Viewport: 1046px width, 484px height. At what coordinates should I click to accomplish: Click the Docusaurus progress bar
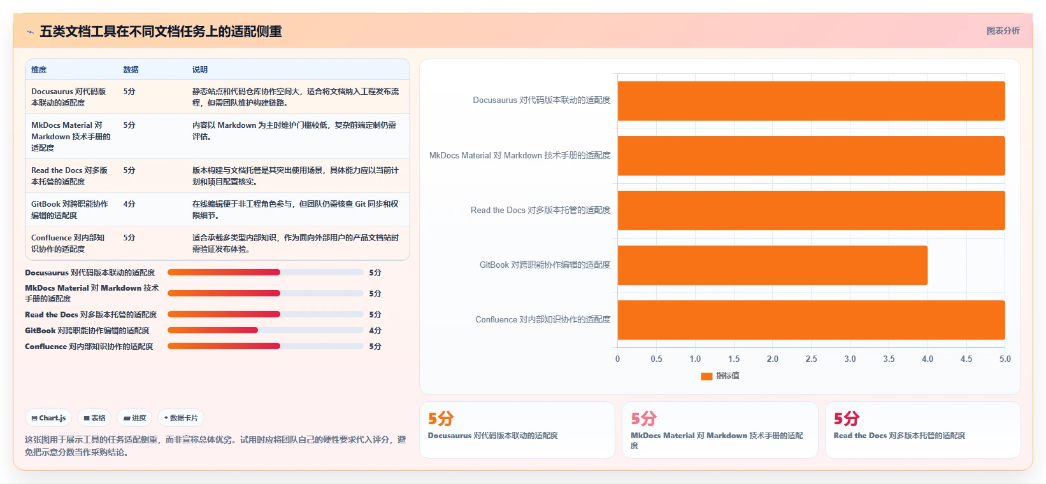coord(266,272)
